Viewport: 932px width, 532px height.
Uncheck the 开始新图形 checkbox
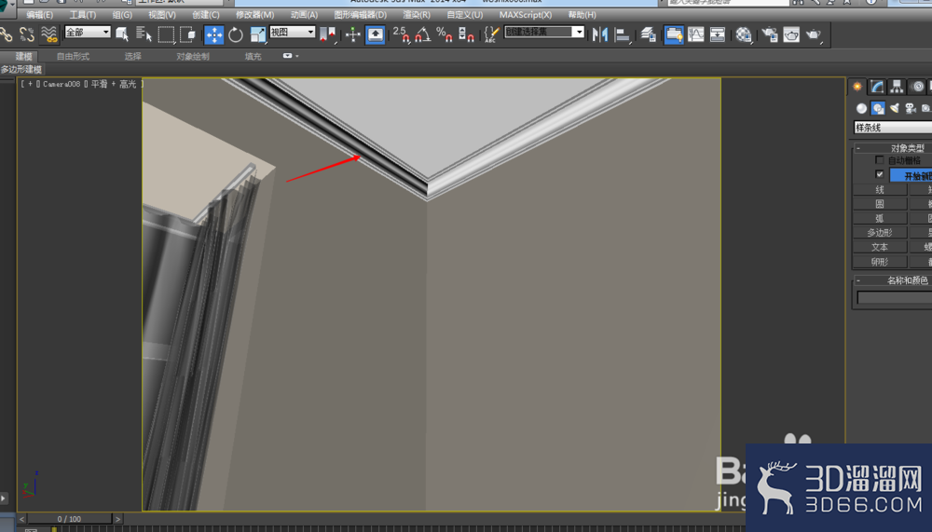click(x=879, y=174)
